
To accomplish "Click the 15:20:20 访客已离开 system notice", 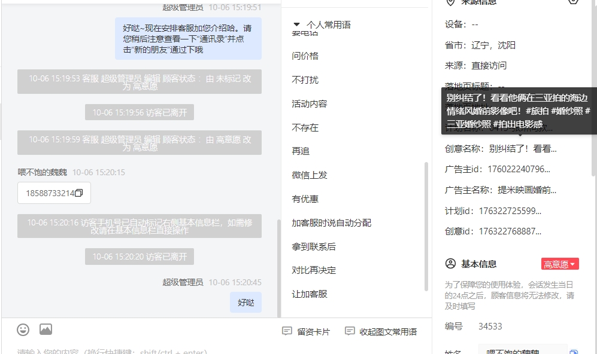I will point(140,257).
